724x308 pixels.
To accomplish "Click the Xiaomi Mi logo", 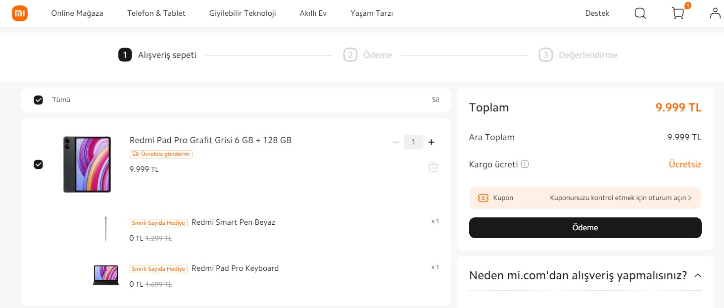I will 20,13.
